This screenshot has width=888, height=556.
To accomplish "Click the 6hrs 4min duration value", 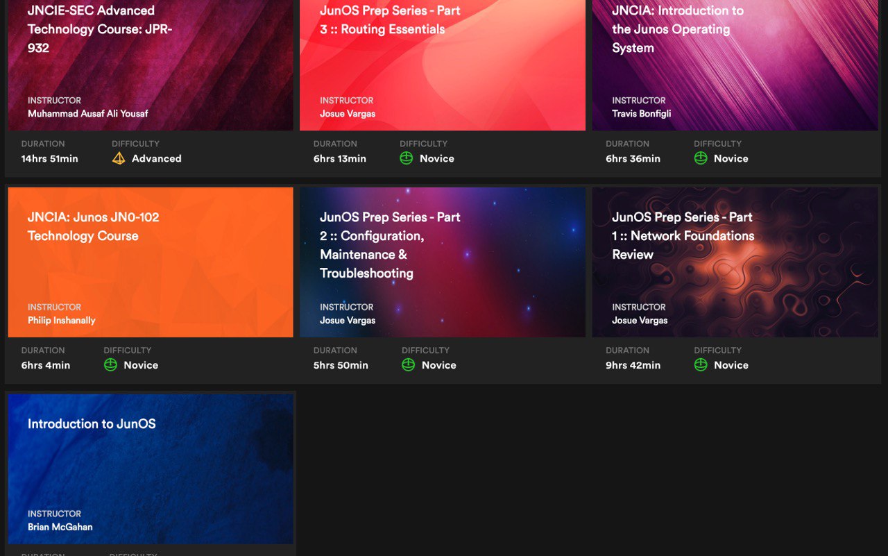I will pos(46,366).
